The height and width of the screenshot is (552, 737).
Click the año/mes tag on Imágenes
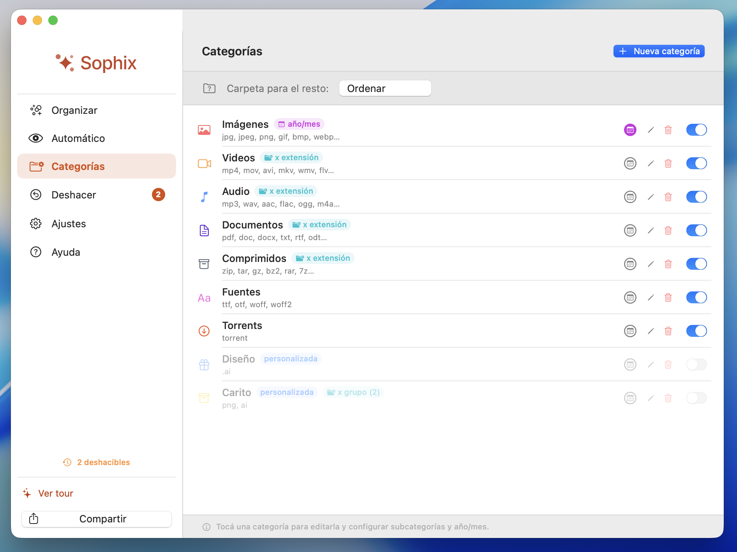point(299,124)
